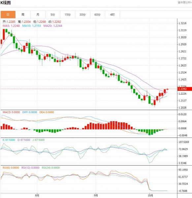Switch to the 周 weekly tab
Image resolution: width=192 pixels, height=198 pixels.
tap(23, 15)
